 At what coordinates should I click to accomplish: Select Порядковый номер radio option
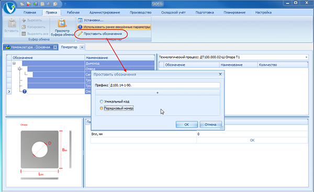[x=102, y=108]
